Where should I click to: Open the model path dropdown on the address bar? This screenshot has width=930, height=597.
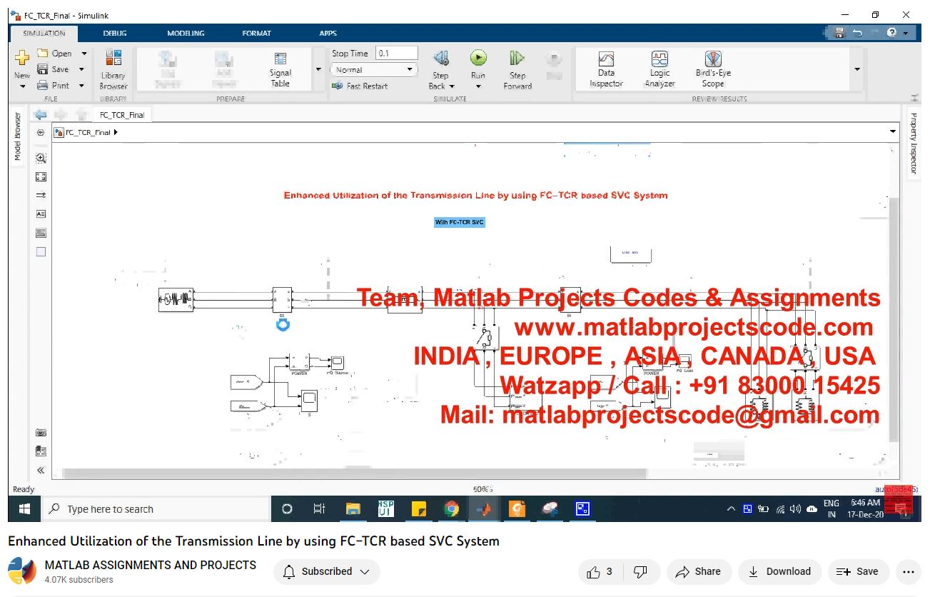(893, 132)
